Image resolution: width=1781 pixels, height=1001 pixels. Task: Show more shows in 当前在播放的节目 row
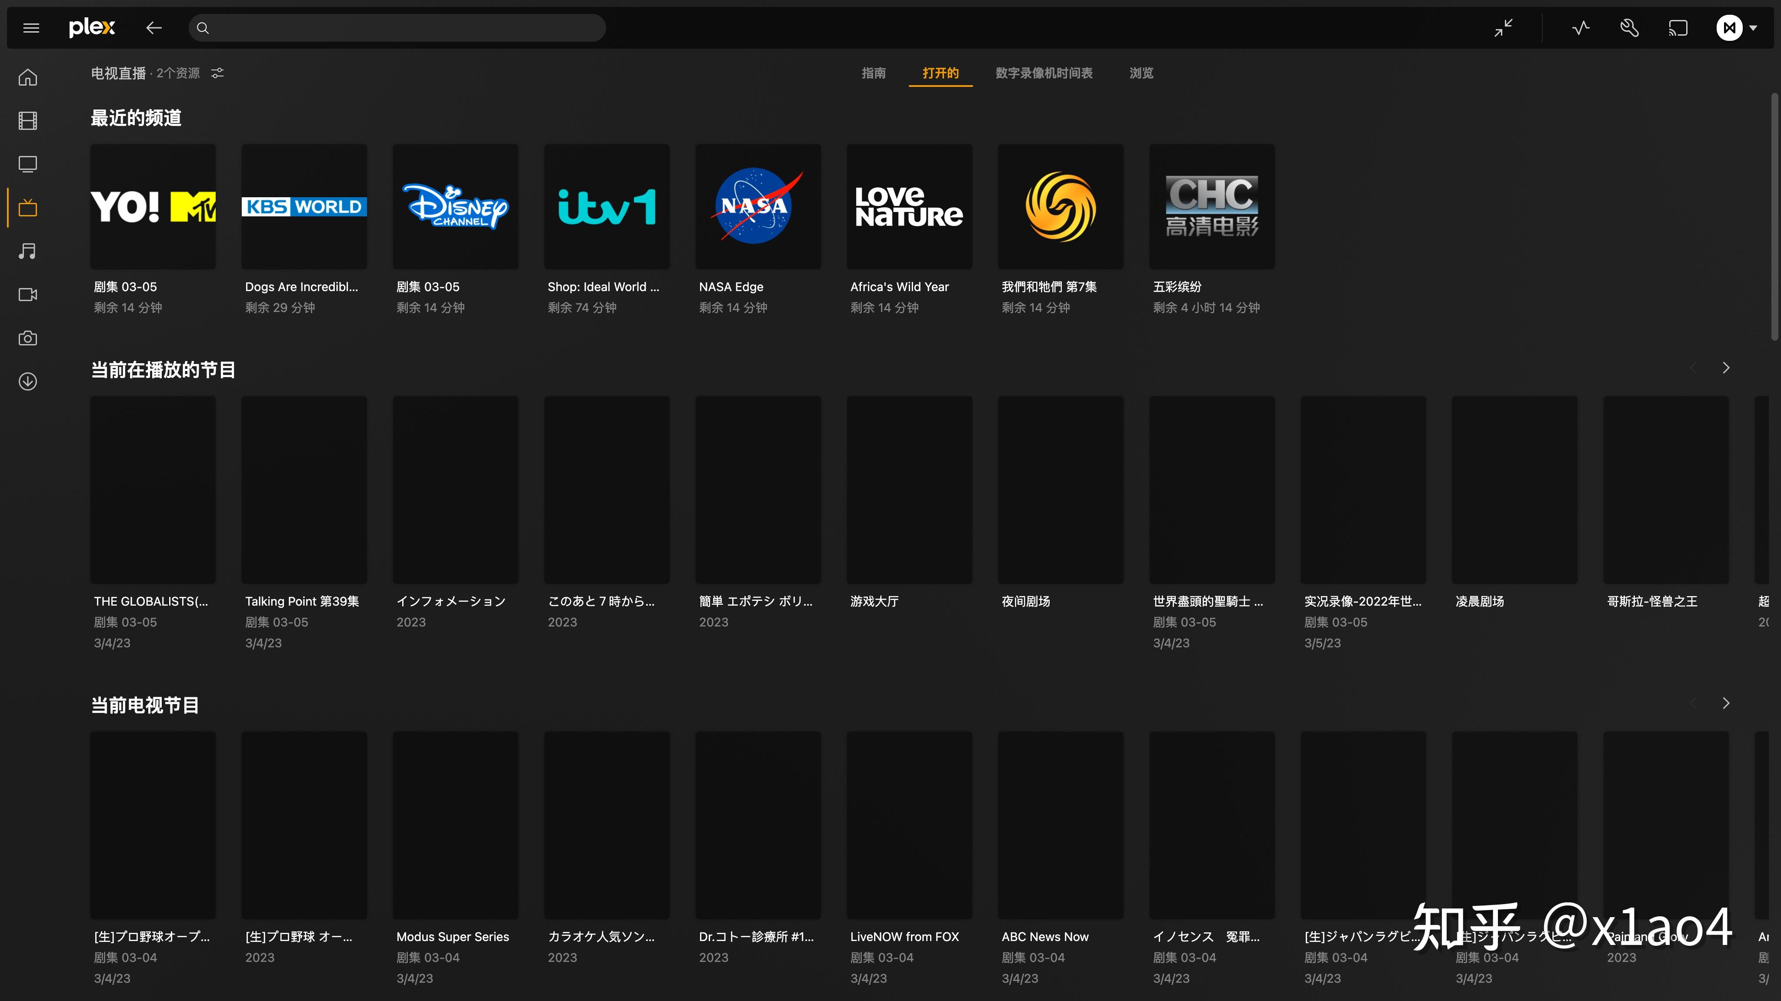1726,368
